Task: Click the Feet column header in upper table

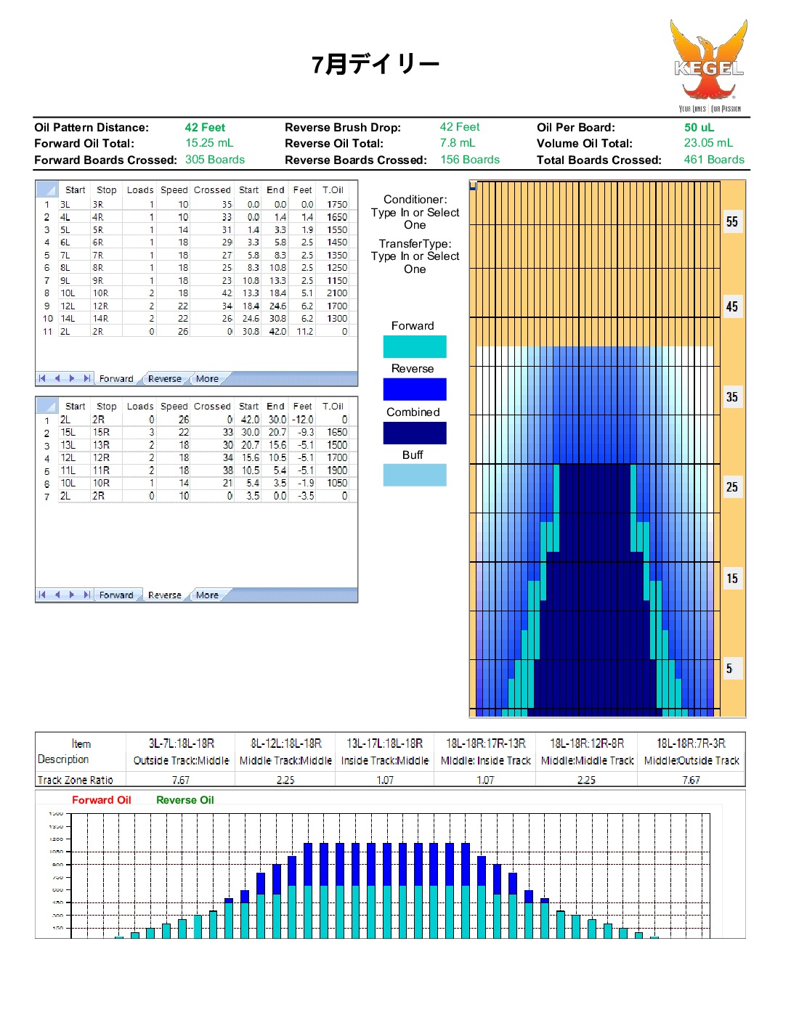Action: tap(302, 190)
